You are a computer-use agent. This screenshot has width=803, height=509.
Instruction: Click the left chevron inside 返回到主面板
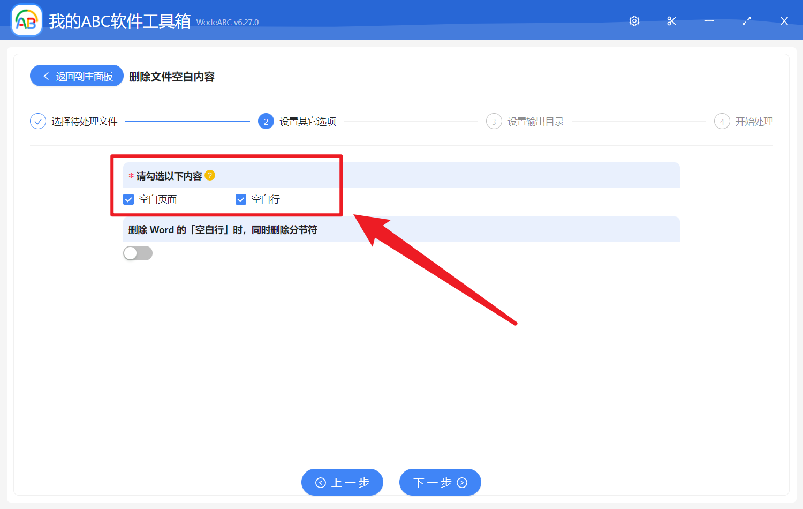pos(45,76)
